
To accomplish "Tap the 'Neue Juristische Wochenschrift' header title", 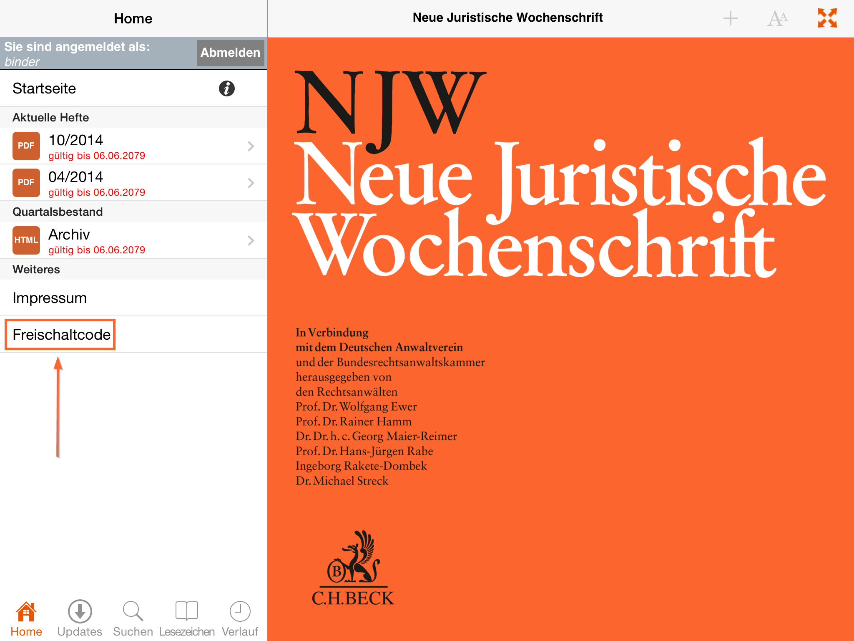I will (x=507, y=18).
